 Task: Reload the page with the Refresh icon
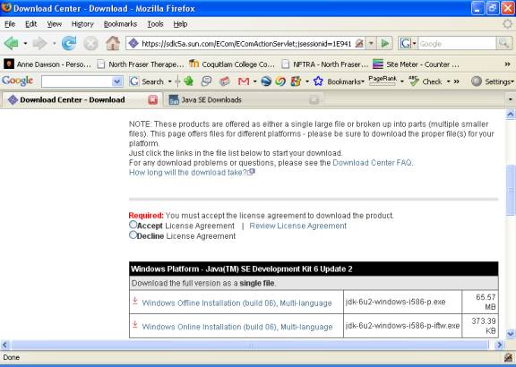tap(69, 43)
